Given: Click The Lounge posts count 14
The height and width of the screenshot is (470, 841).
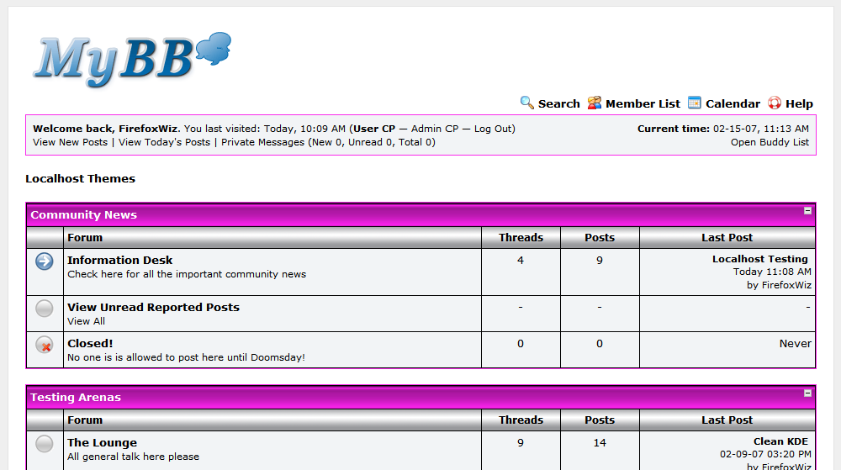Looking at the screenshot, I should click(x=600, y=443).
